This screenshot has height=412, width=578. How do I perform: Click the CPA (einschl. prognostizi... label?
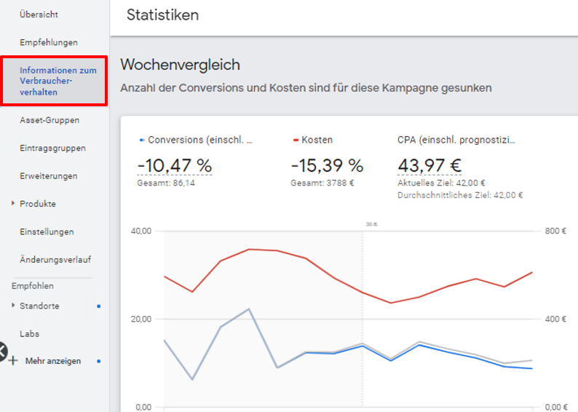(456, 140)
